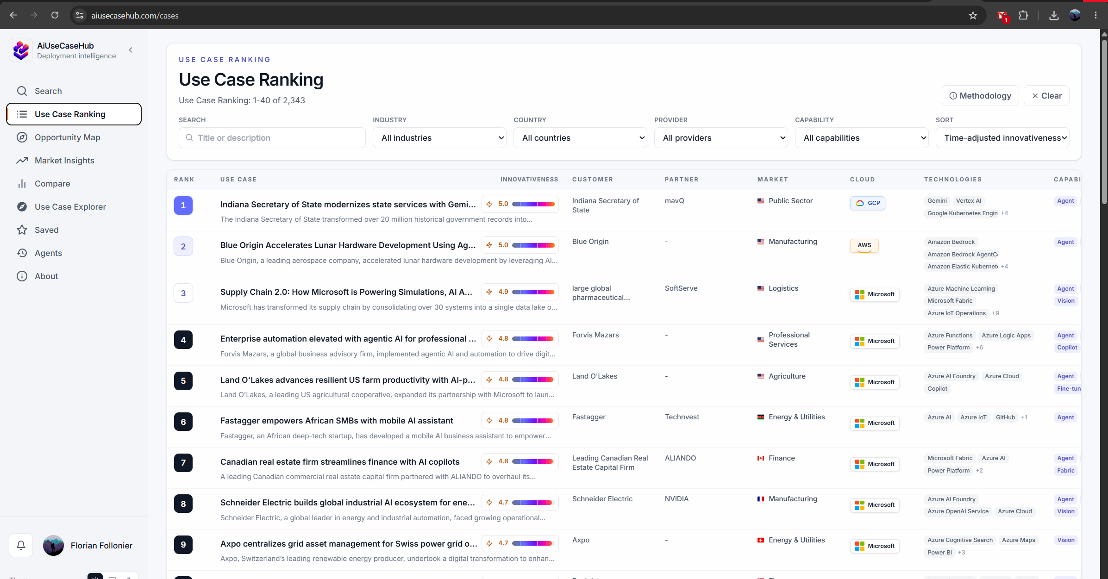The width and height of the screenshot is (1108, 579).
Task: Click the explorer icon beside Use Case Explorer
Action: point(22,207)
